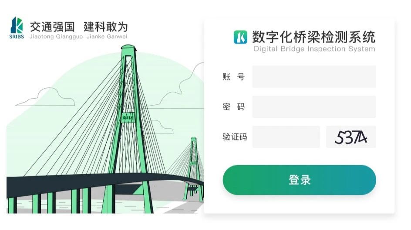The image size is (411, 230).
Task: Click the 数字化桥梁检测系统 title text
Action: (x=313, y=37)
